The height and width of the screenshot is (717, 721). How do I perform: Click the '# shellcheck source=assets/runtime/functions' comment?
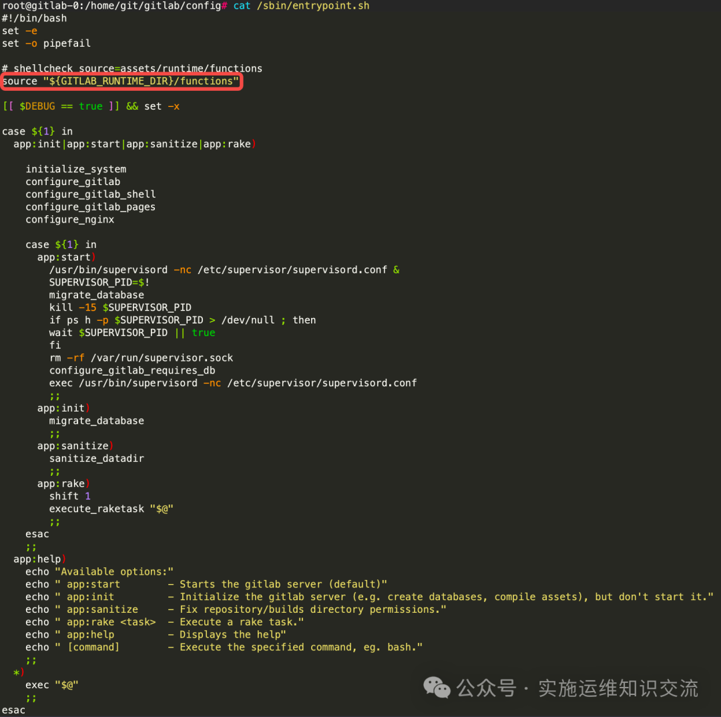(x=132, y=68)
